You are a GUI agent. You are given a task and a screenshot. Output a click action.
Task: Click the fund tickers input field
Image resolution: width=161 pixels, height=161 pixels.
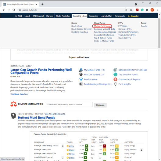(69, 104)
